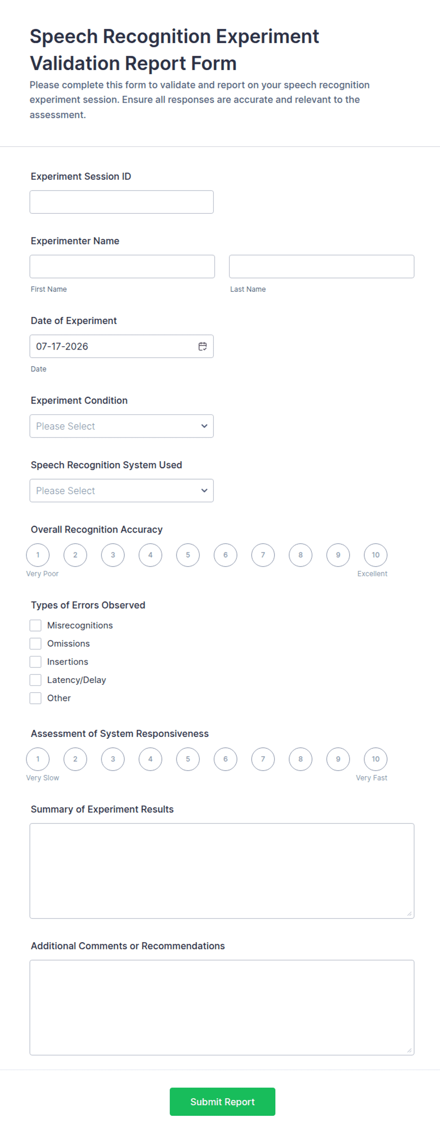Enable the Latency/Delay checkbox

coord(35,680)
